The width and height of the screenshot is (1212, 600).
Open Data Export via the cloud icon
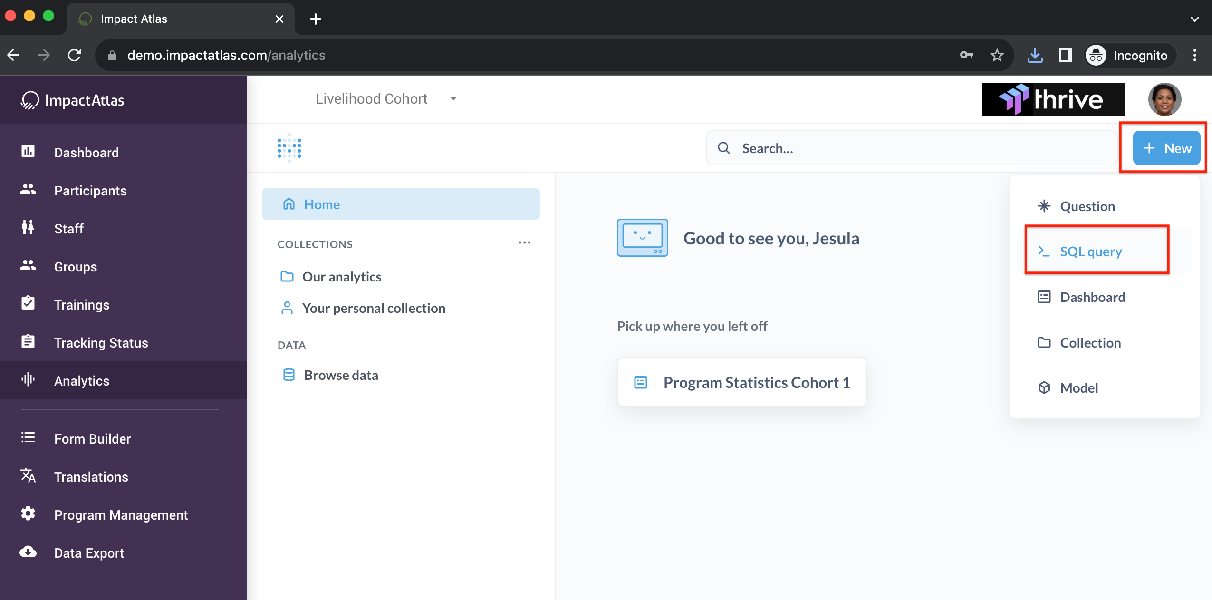(28, 552)
